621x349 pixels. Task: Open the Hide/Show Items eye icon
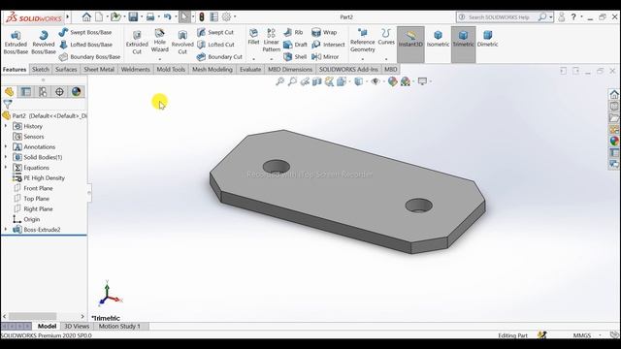[376, 81]
